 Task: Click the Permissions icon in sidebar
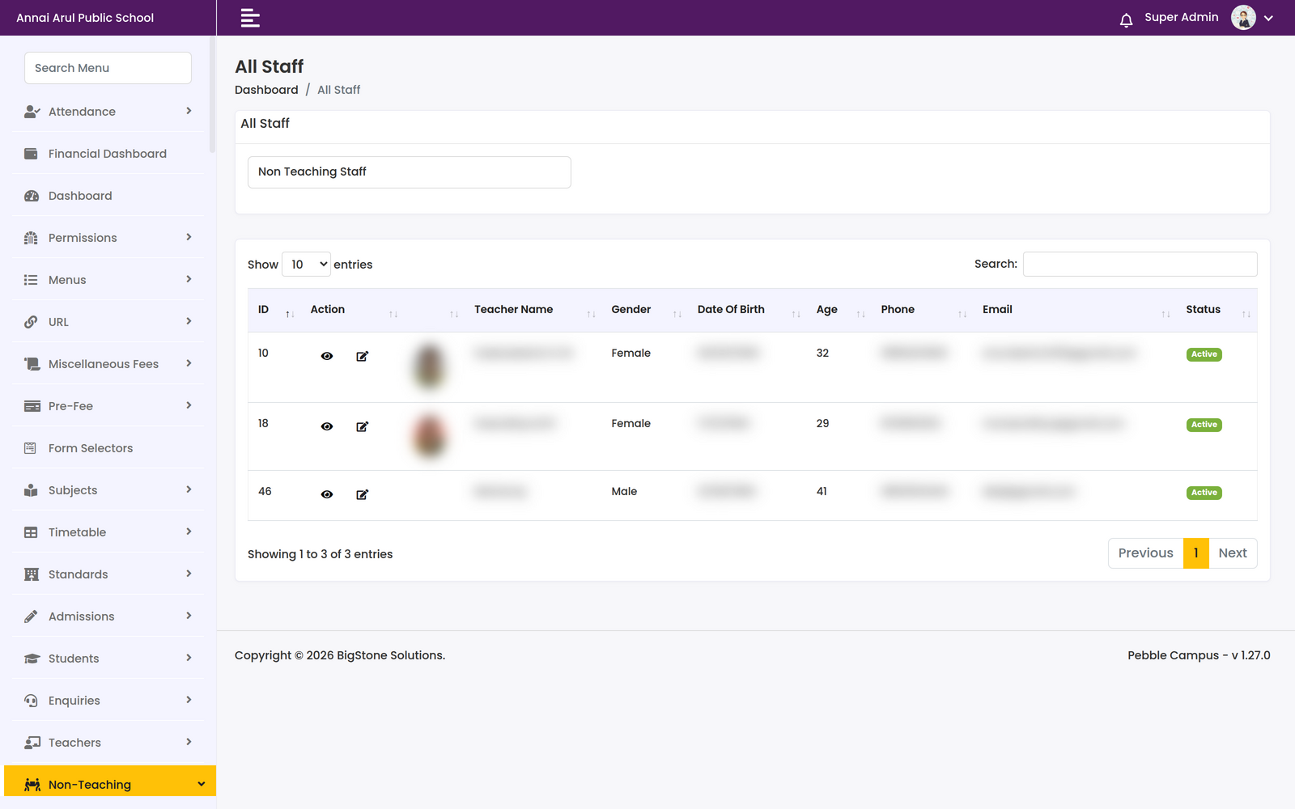click(31, 238)
